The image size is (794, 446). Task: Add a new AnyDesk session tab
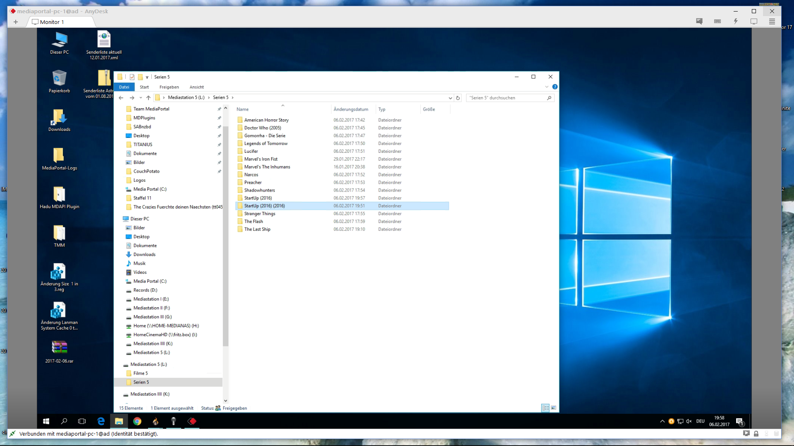click(16, 22)
